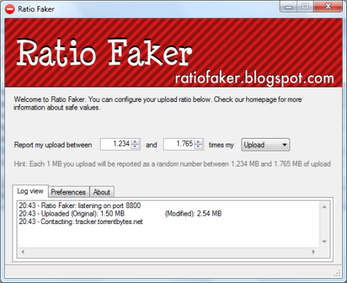Select log line 'Uploaded (Original): 1.50 MB'
The image size is (347, 283).
71,214
